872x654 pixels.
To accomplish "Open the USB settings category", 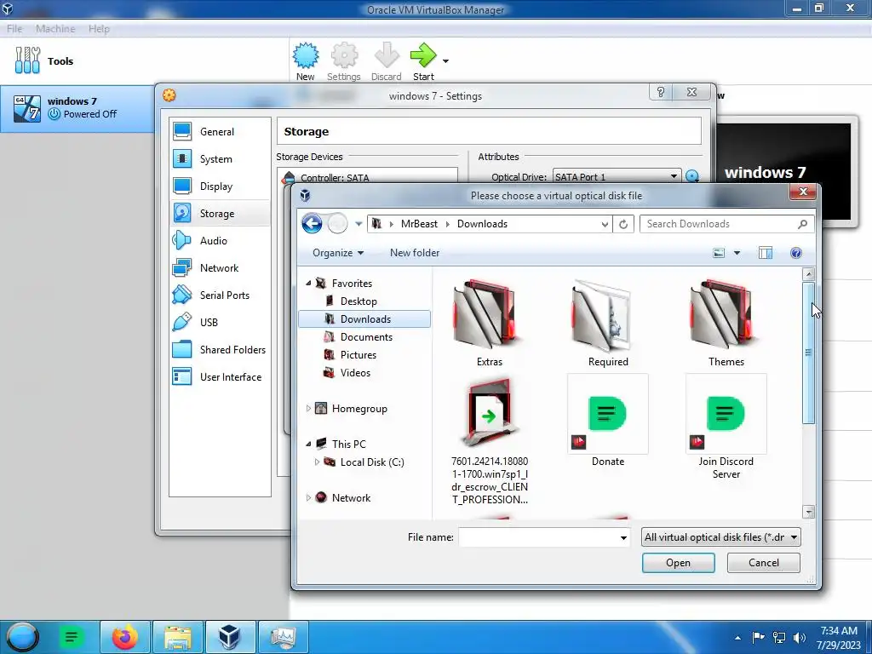I will pyautogui.click(x=220, y=323).
